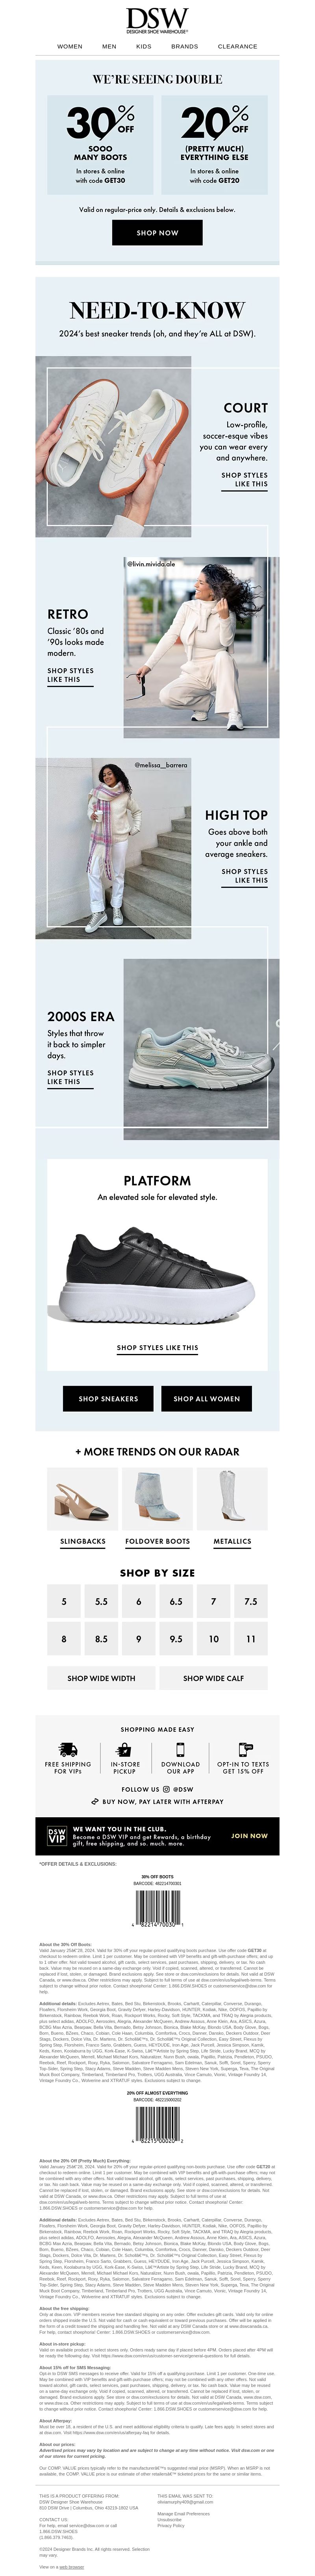This screenshot has height=2576, width=315.
Task: Click the Opt-in to Texts chat icon
Action: pos(242,1749)
